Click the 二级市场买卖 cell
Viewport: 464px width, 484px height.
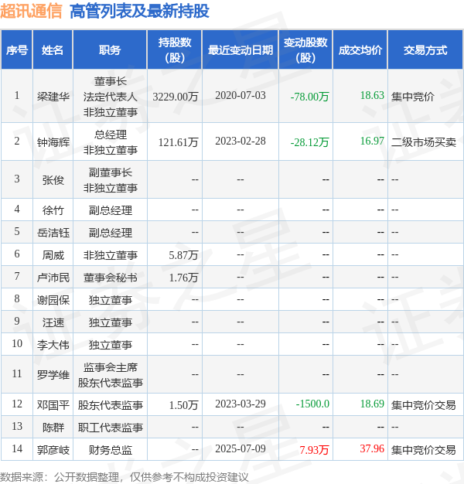tap(423, 142)
